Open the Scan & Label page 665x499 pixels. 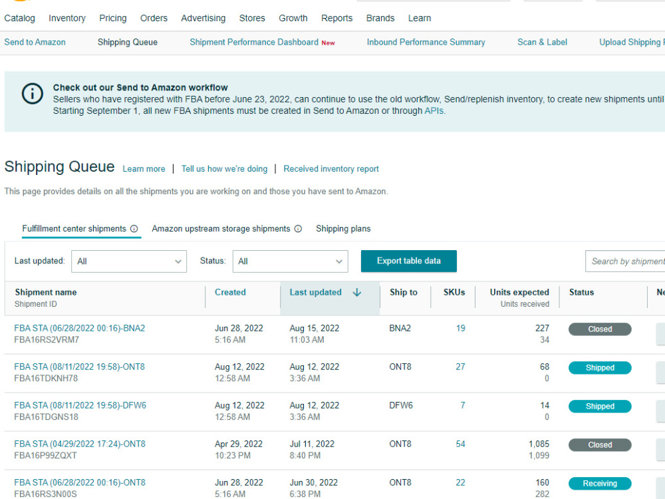[542, 42]
